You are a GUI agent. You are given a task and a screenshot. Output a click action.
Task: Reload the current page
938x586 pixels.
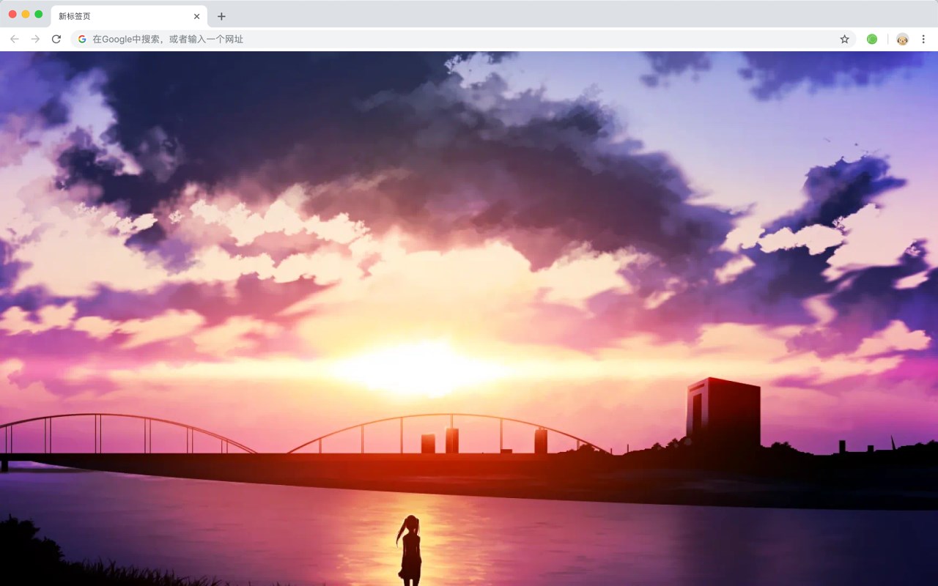click(x=56, y=39)
